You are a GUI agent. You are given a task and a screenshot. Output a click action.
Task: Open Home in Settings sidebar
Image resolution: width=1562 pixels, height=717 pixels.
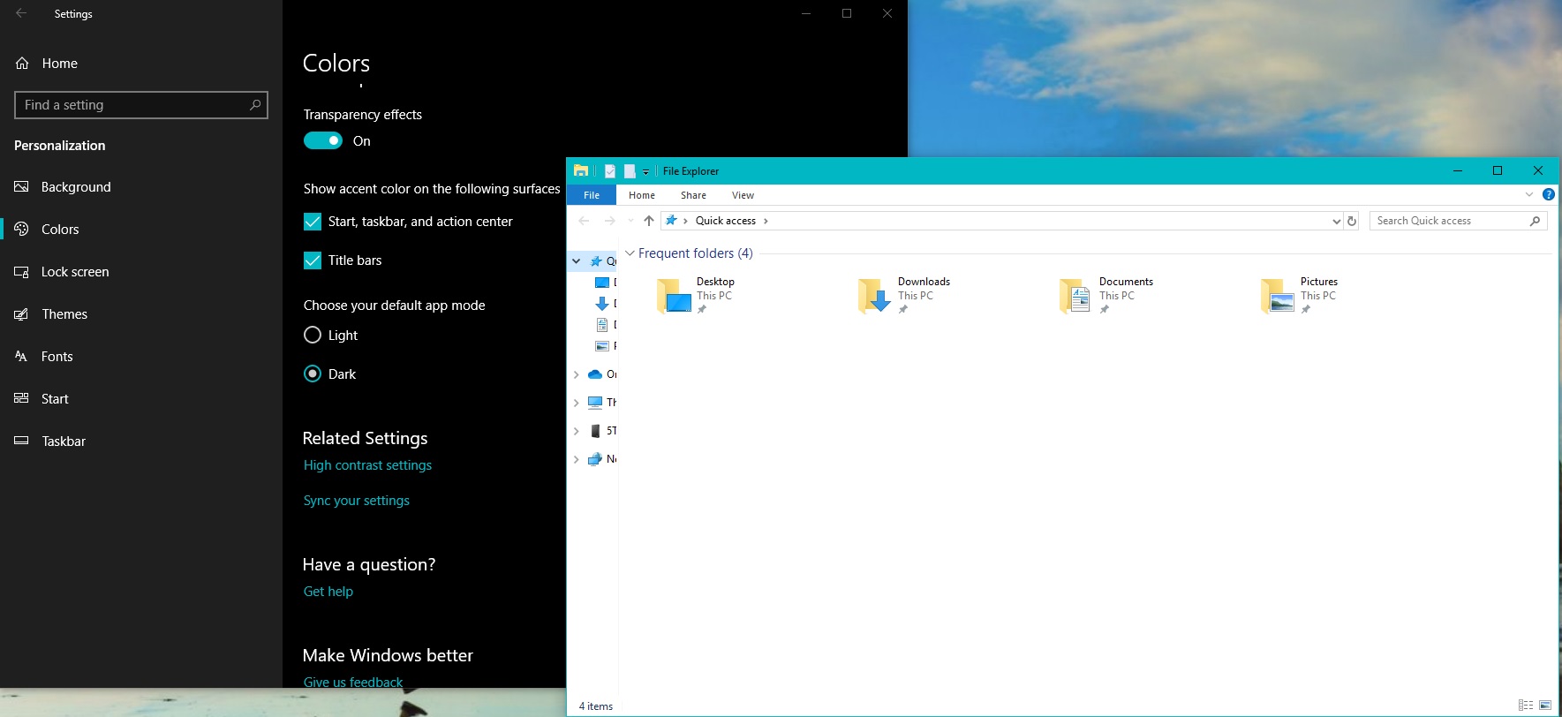[x=47, y=64]
